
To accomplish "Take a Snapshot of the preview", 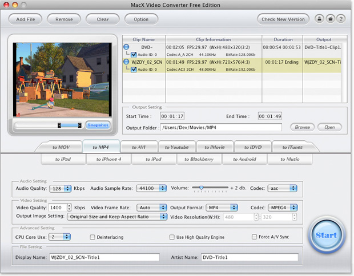I will [98, 125].
